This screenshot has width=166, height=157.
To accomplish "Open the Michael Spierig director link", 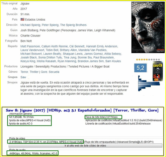I will click(30, 25).
